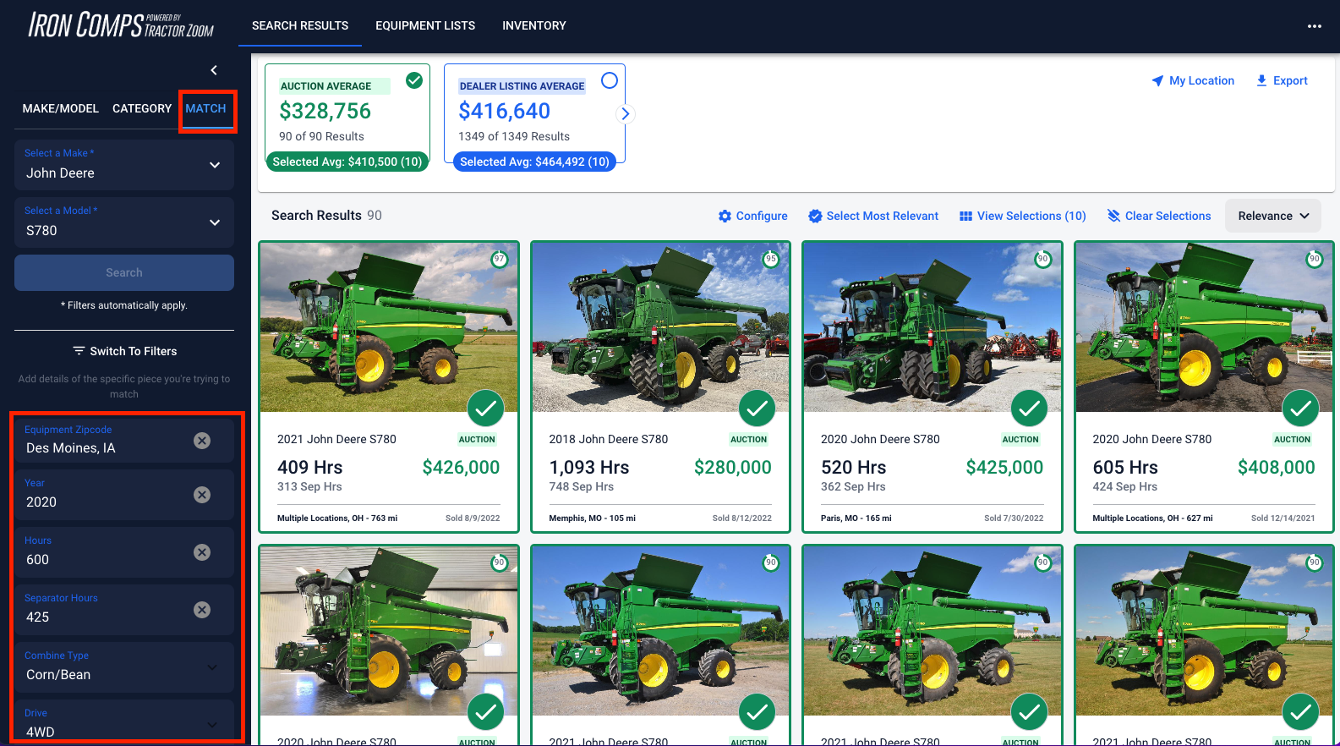Select the Category tab
Image resolution: width=1340 pixels, height=746 pixels.
[142, 108]
